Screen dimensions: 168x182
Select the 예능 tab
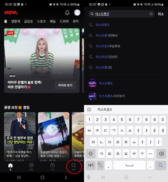(53, 21)
